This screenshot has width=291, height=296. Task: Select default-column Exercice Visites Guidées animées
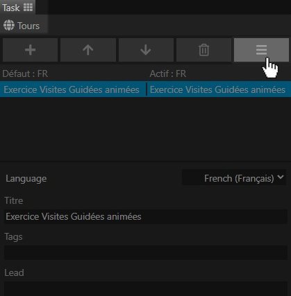coord(72,89)
